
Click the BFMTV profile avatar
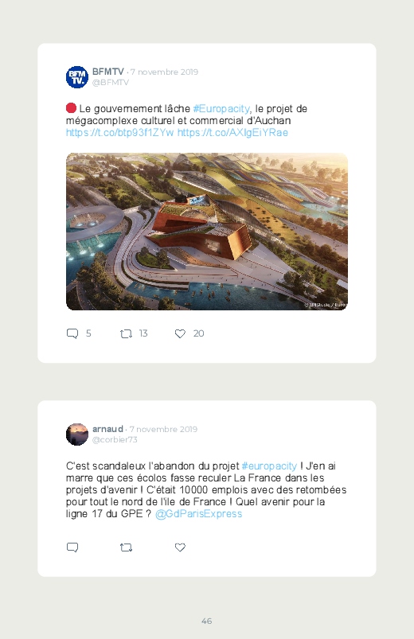(77, 77)
